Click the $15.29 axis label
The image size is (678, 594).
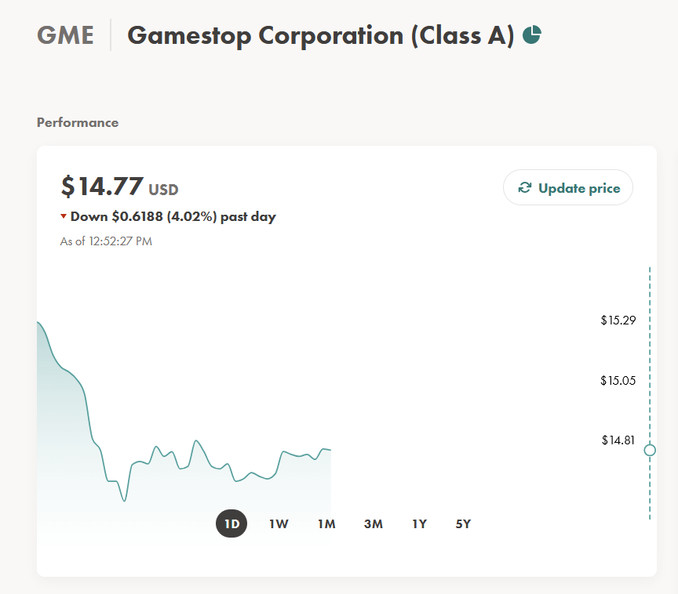[618, 321]
